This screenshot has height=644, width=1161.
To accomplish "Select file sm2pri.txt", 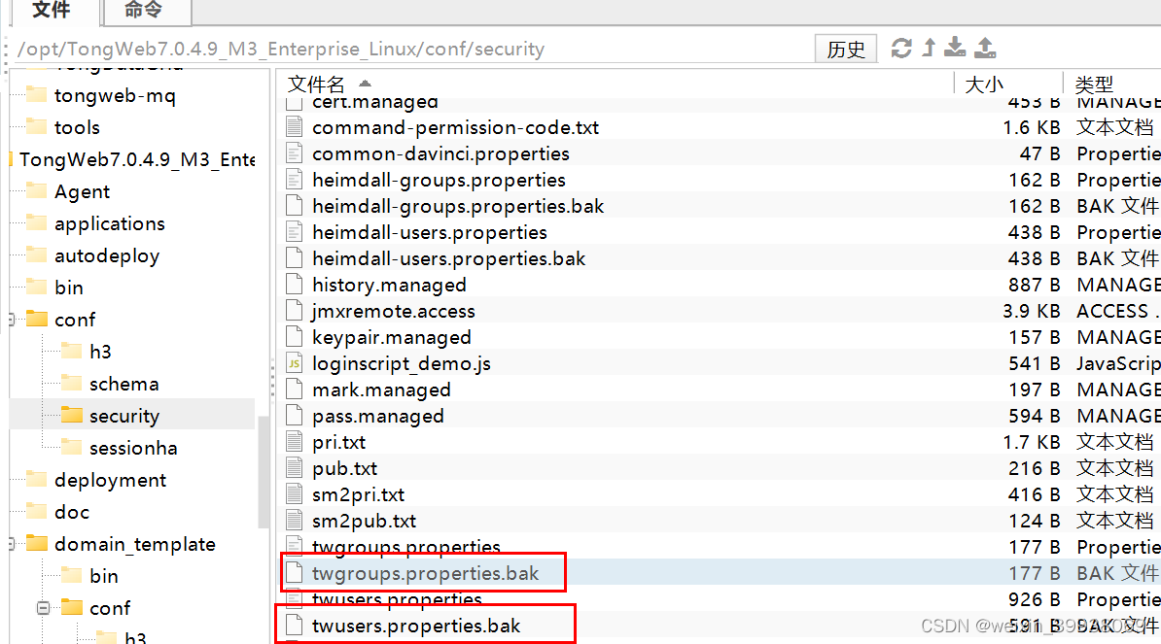I will click(359, 494).
